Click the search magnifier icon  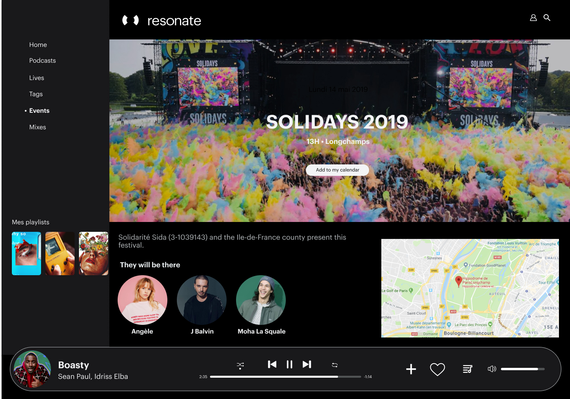(x=547, y=18)
